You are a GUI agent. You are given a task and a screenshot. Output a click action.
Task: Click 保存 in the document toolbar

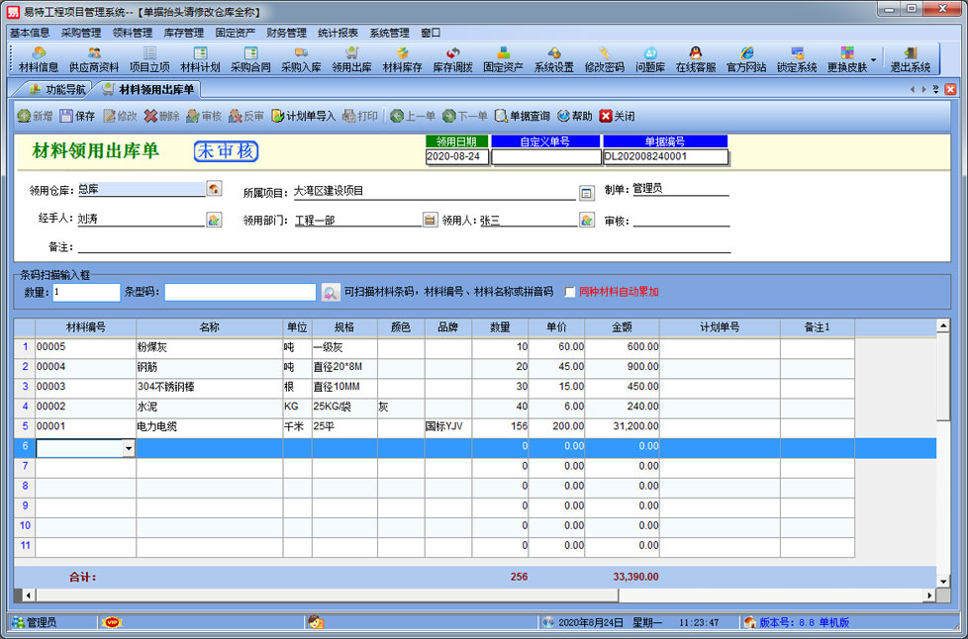(77, 116)
